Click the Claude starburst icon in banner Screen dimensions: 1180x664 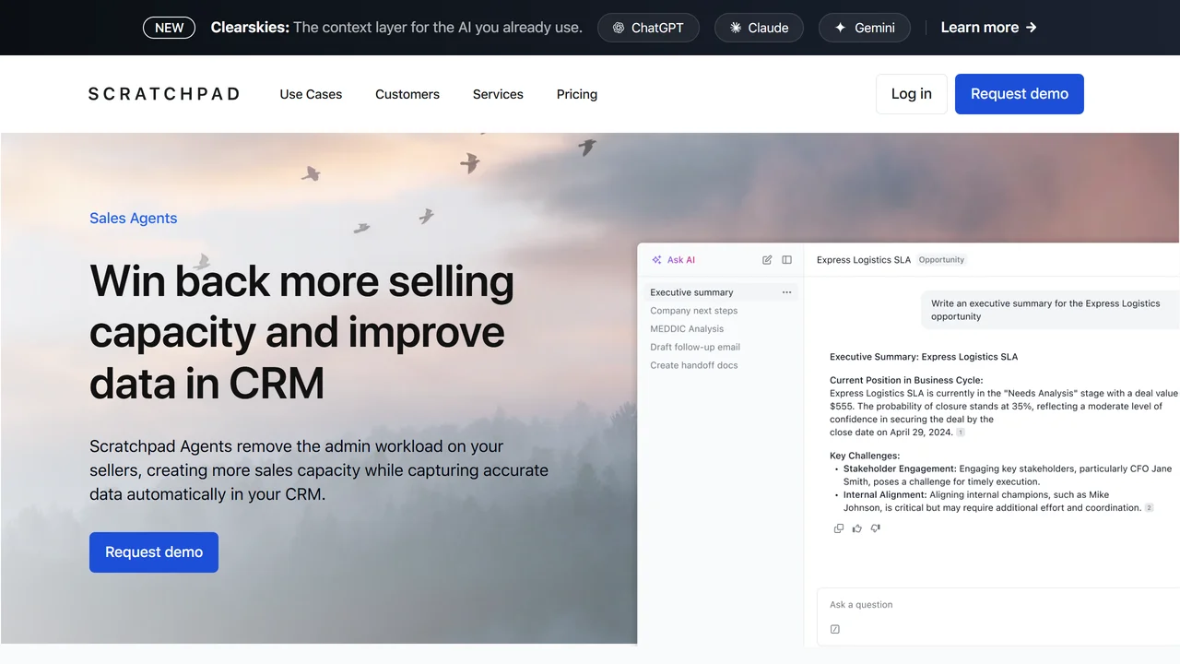click(736, 28)
